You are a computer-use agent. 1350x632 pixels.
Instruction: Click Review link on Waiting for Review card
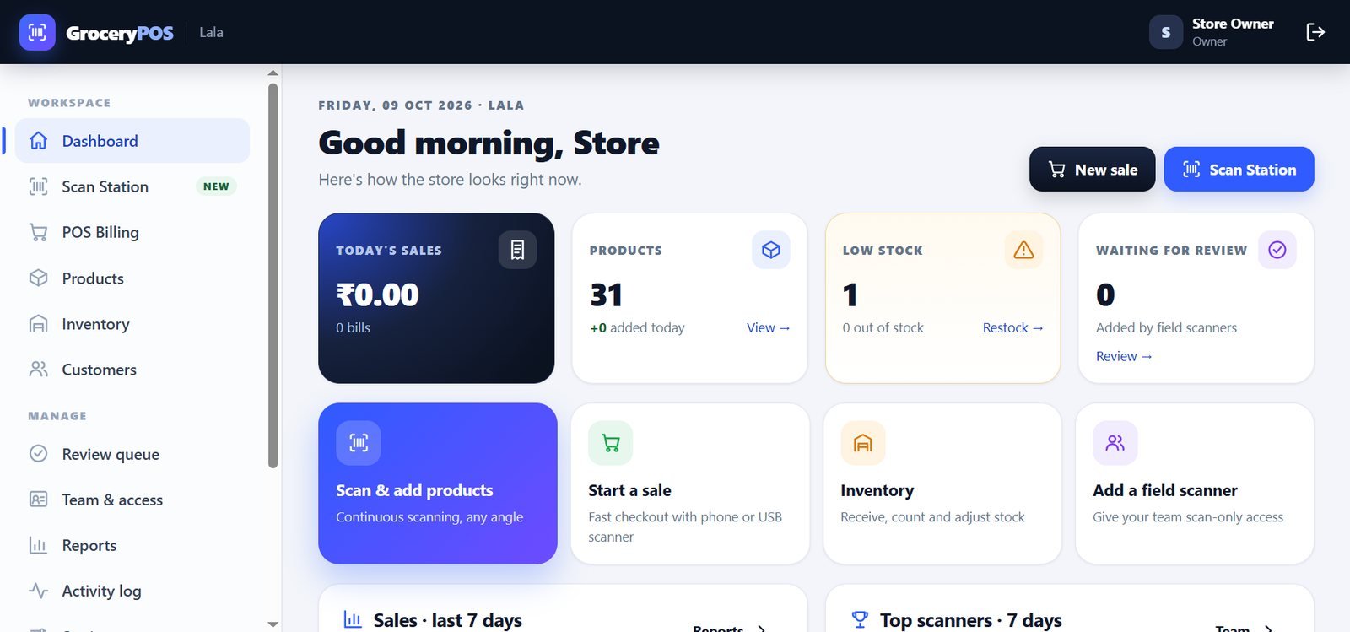point(1124,356)
